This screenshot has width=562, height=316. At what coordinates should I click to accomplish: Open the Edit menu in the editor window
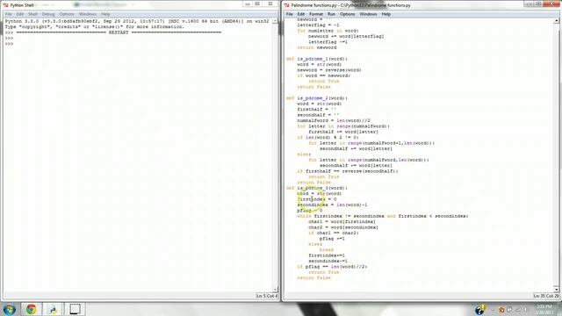coord(300,14)
